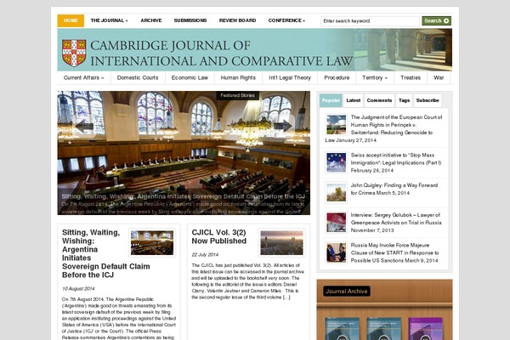Open the Archive page

[x=151, y=20]
